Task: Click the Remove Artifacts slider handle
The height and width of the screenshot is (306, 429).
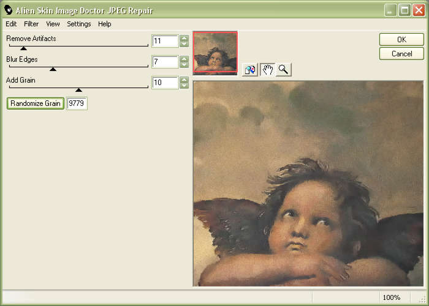Action: click(x=23, y=48)
